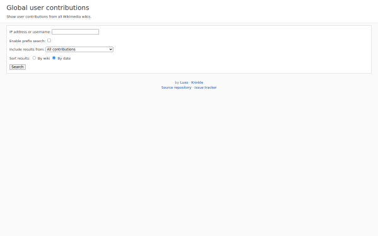The width and height of the screenshot is (378, 236).
Task: Click the 'Sort results:' label
Action: tap(20, 59)
